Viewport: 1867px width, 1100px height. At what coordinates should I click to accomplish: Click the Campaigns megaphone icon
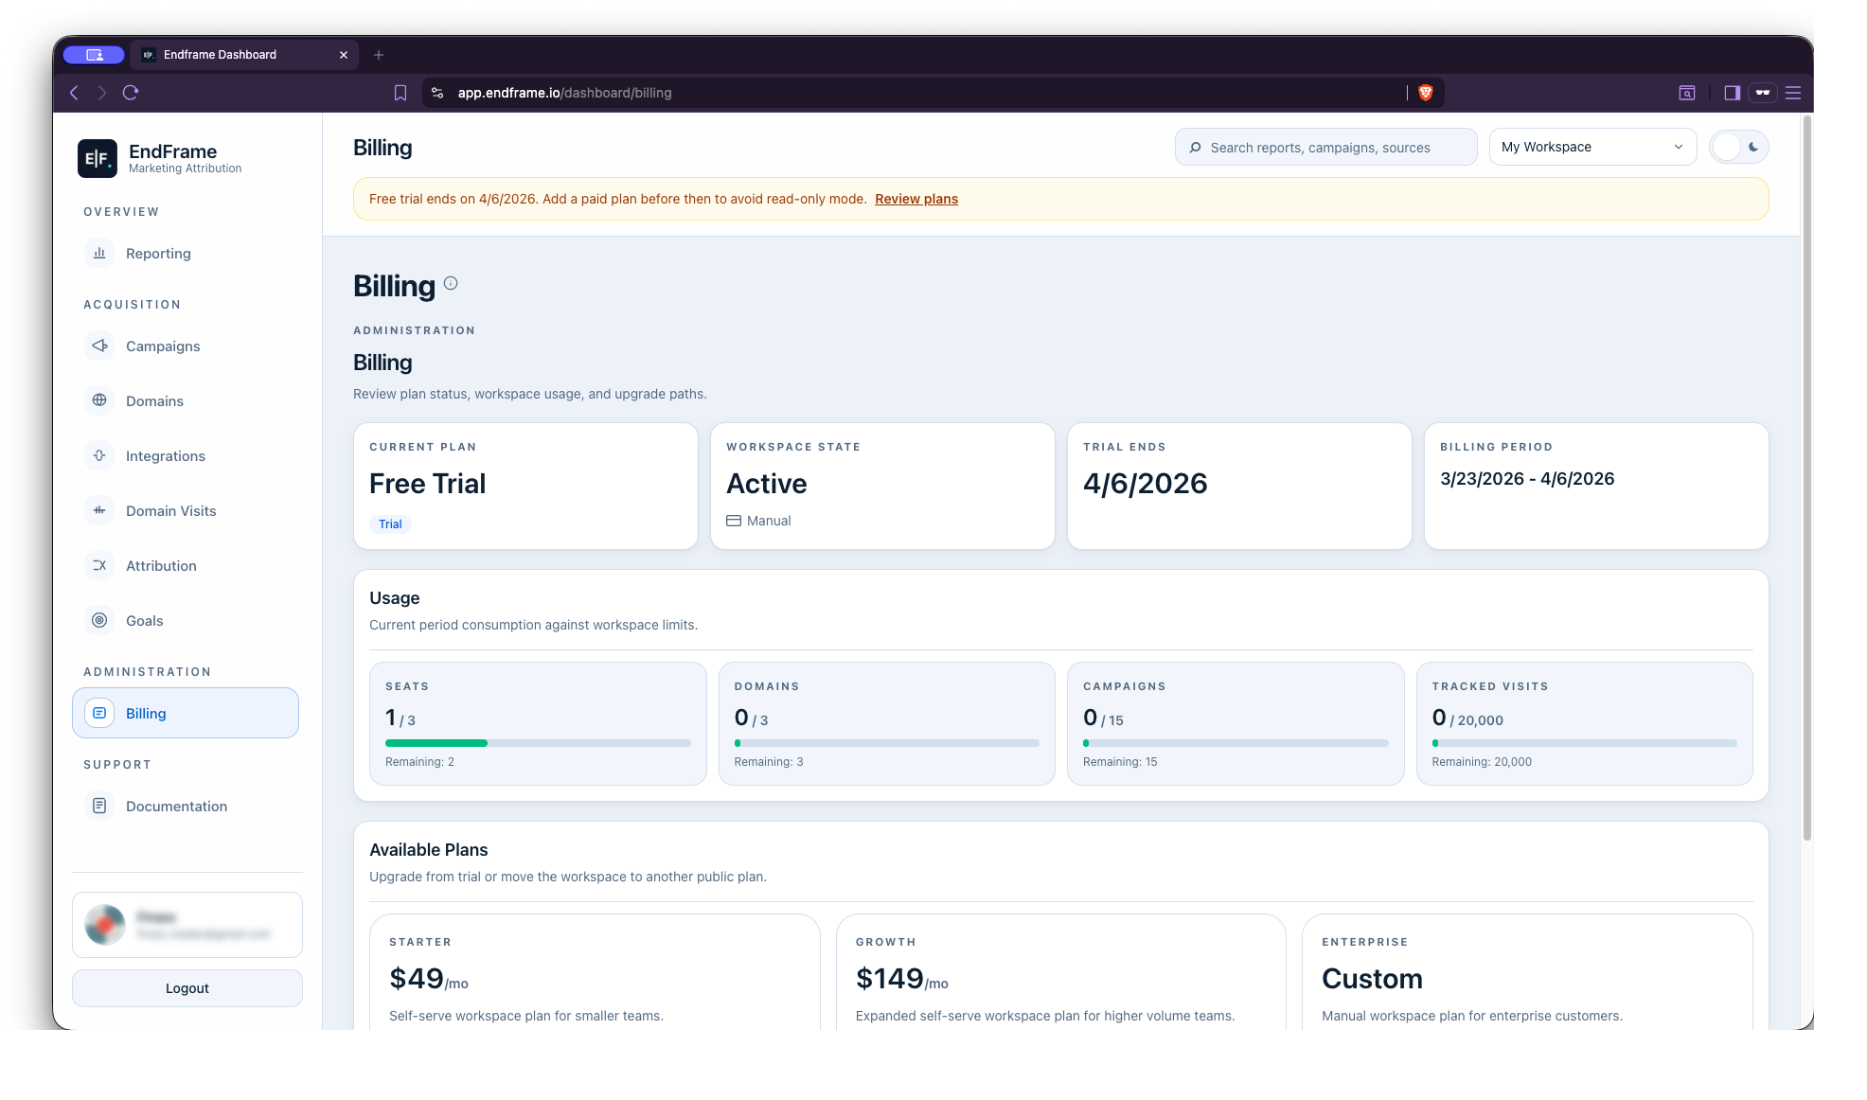pos(99,346)
